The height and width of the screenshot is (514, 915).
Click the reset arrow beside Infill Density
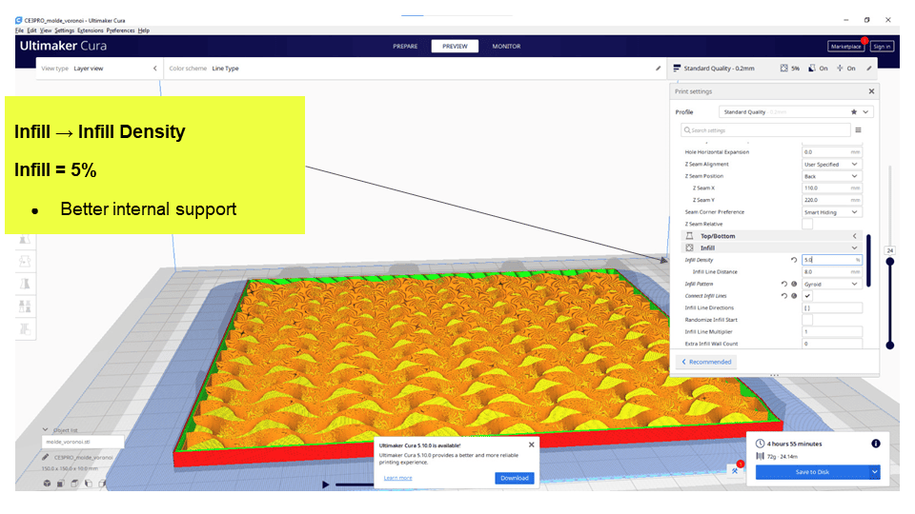[x=794, y=260]
